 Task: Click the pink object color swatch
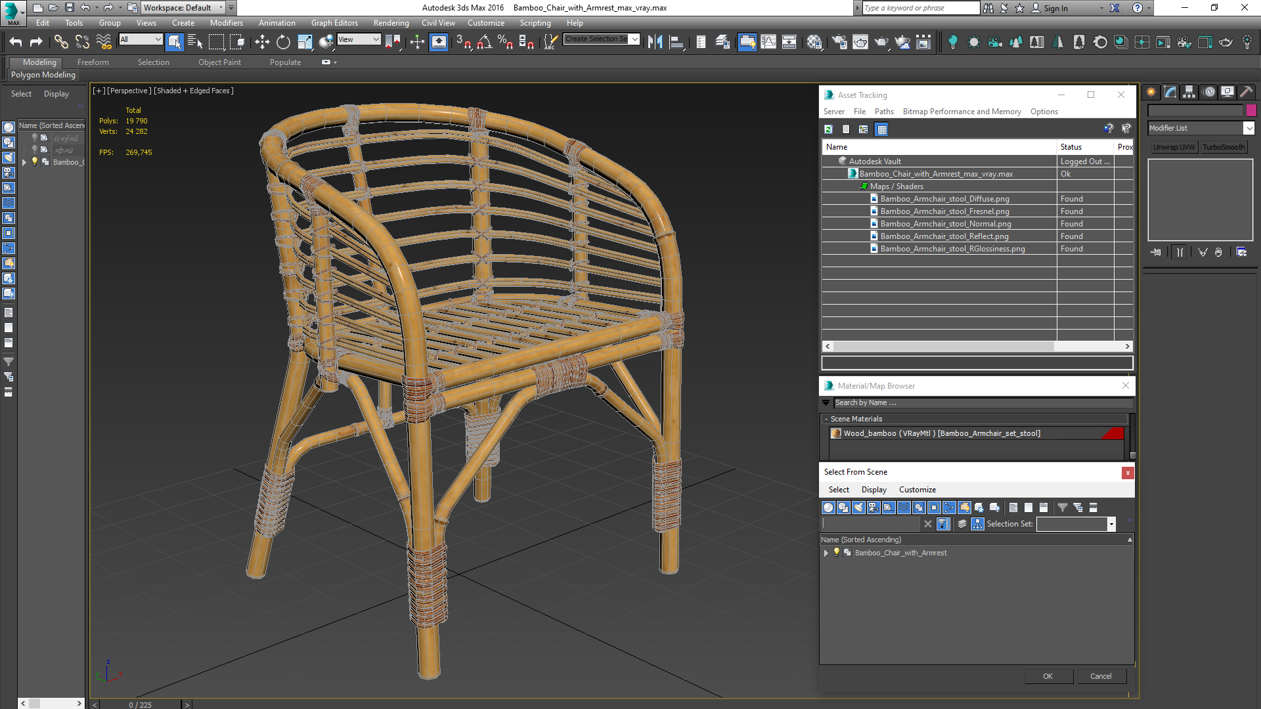[1251, 110]
